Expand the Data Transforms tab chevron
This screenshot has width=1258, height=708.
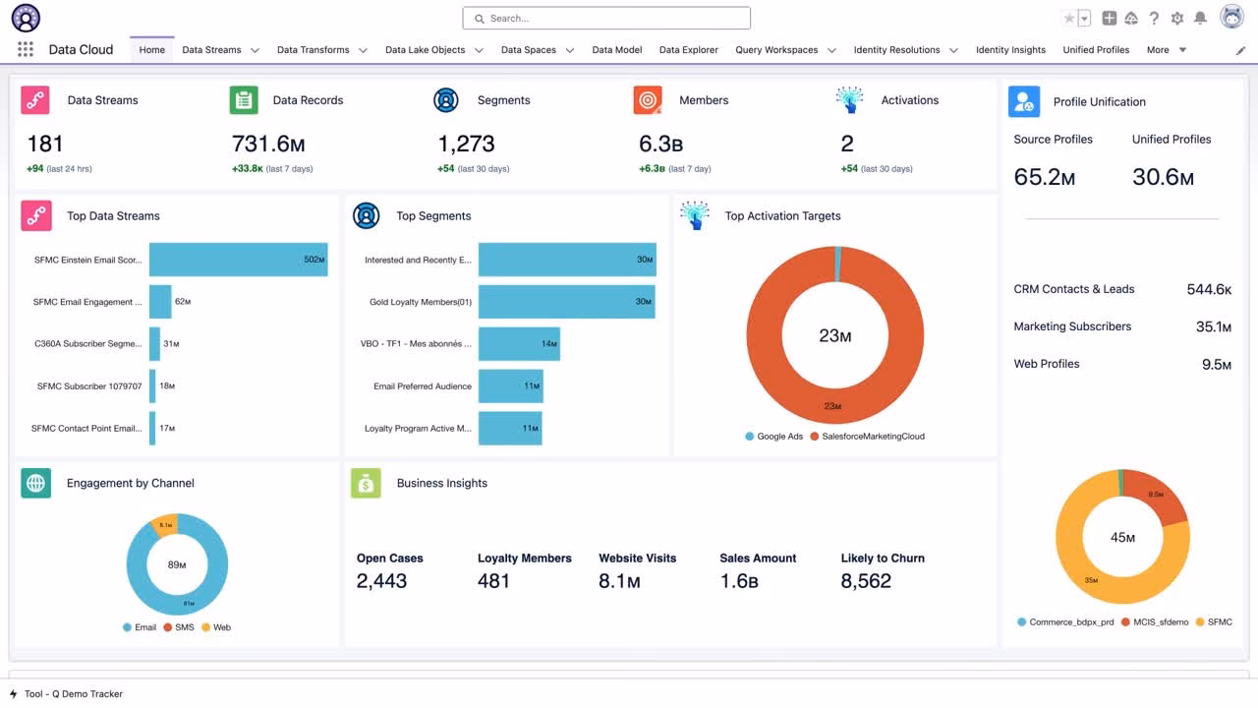pyautogui.click(x=363, y=50)
